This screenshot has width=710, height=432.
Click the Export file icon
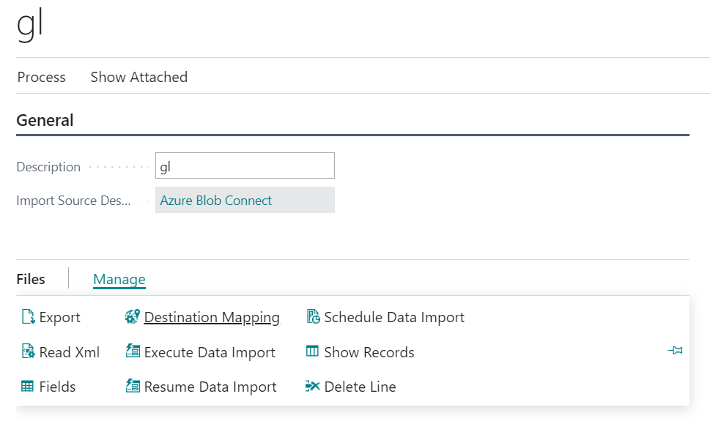click(28, 317)
